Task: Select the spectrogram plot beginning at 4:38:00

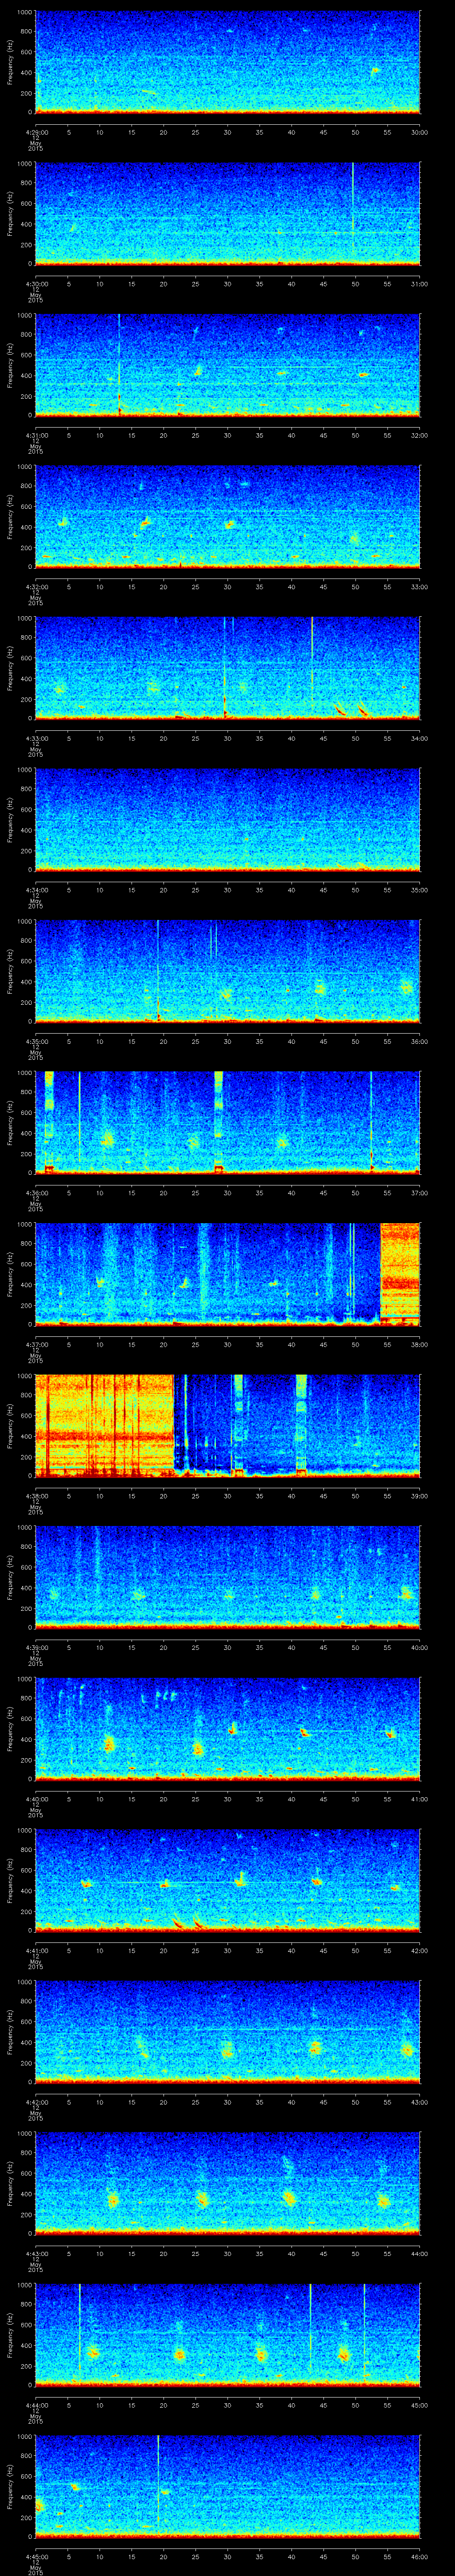Action: pyautogui.click(x=227, y=1426)
